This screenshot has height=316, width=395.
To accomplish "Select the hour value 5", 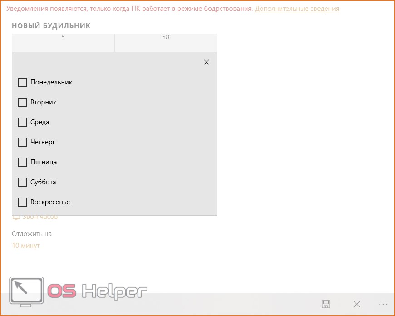I will pyautogui.click(x=63, y=37).
